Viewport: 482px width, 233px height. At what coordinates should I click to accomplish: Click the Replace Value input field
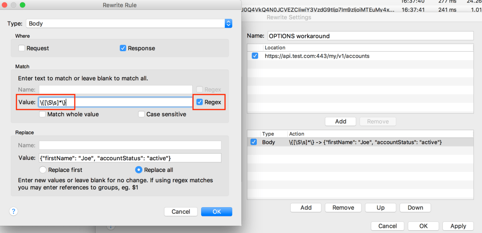(130, 158)
